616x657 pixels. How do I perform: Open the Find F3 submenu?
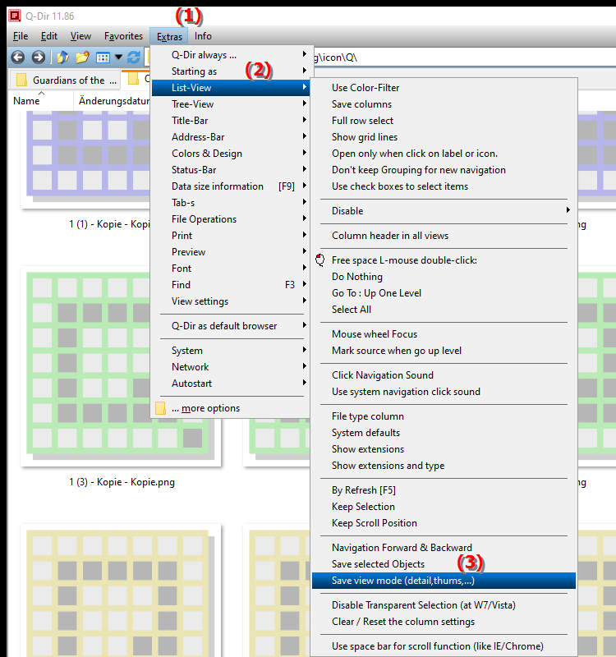(x=231, y=285)
